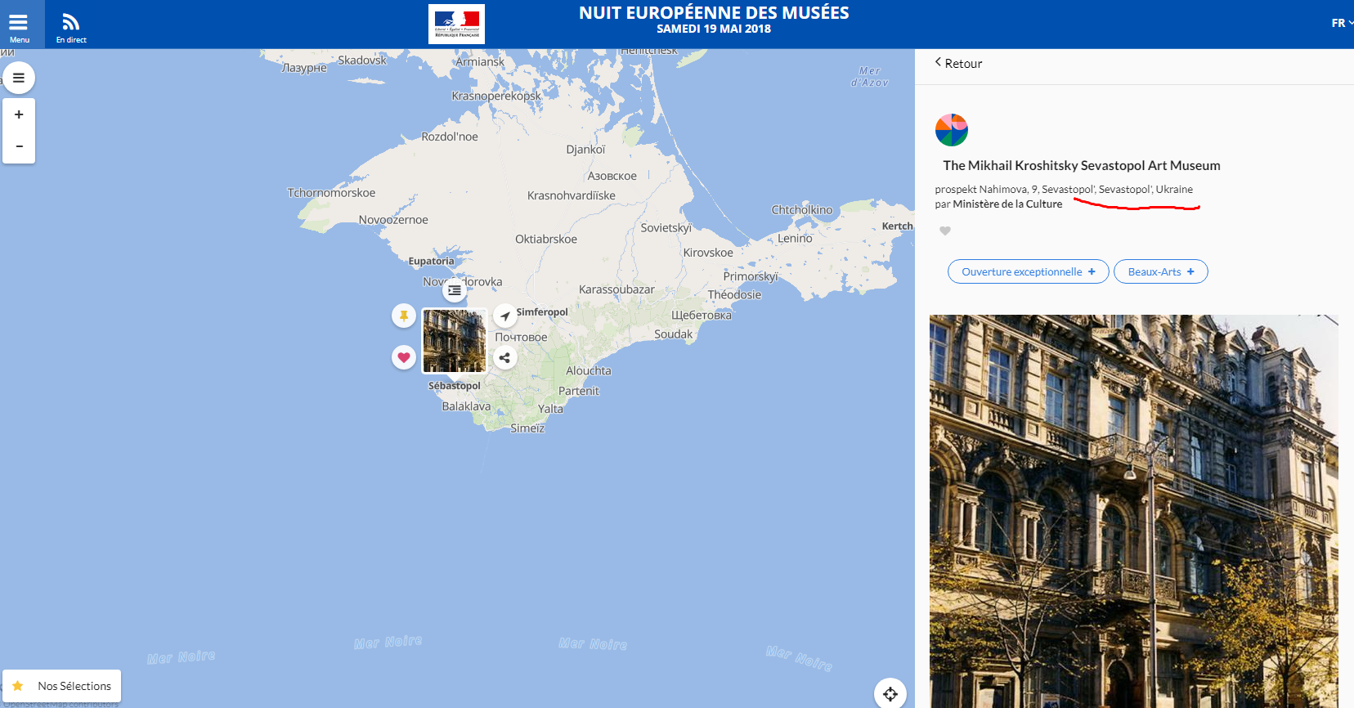Pin the Sevastopol museum marker
This screenshot has height=708, width=1354.
[404, 316]
